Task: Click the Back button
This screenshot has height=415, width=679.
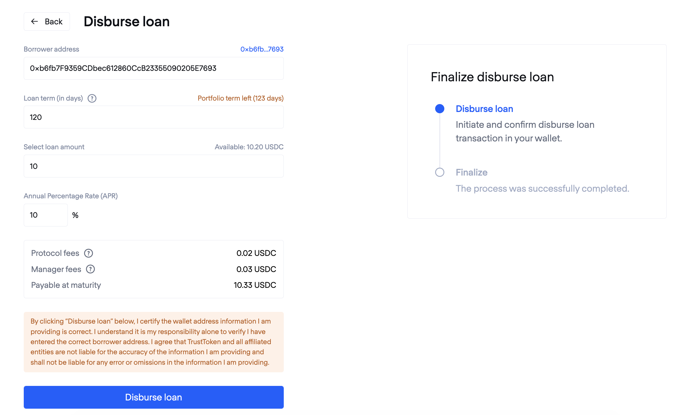Action: click(47, 22)
